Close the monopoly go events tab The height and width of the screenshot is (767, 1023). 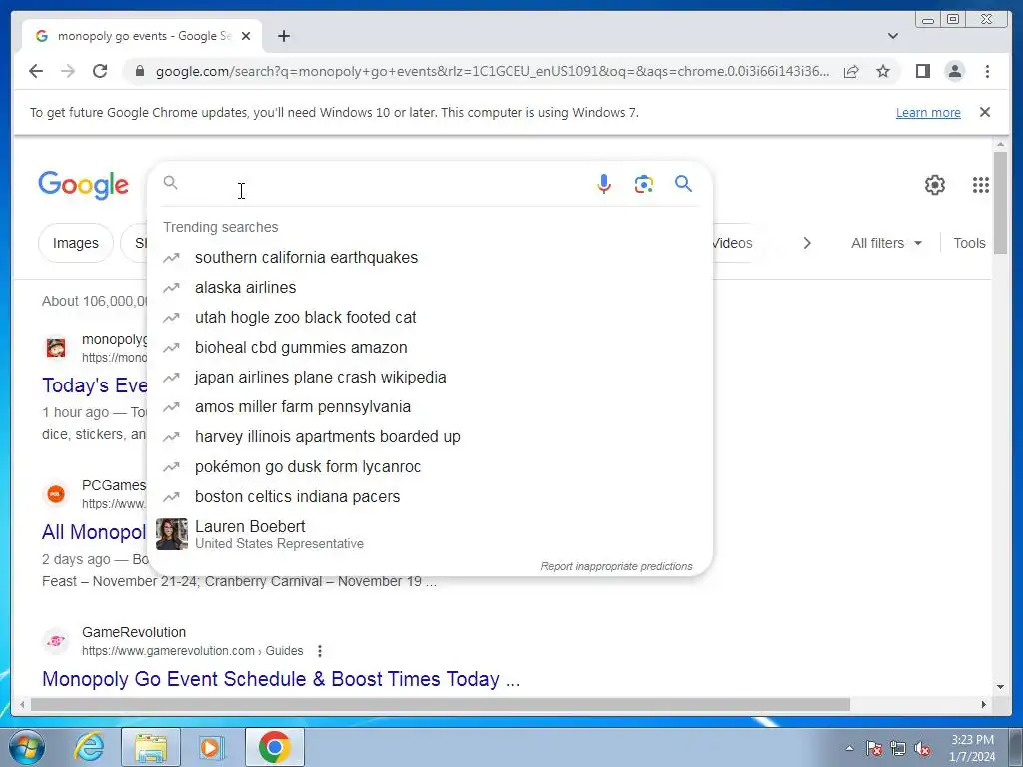pos(246,37)
